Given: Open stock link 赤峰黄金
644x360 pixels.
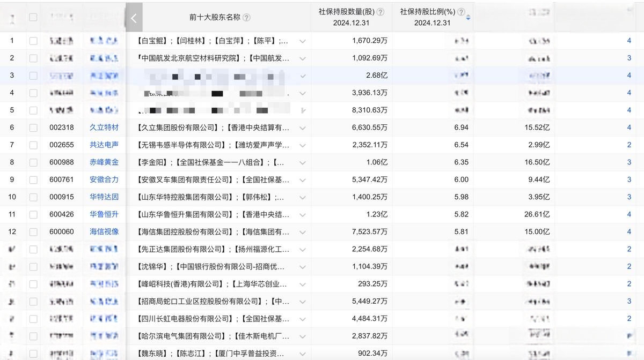Looking at the screenshot, I should click(x=104, y=162).
